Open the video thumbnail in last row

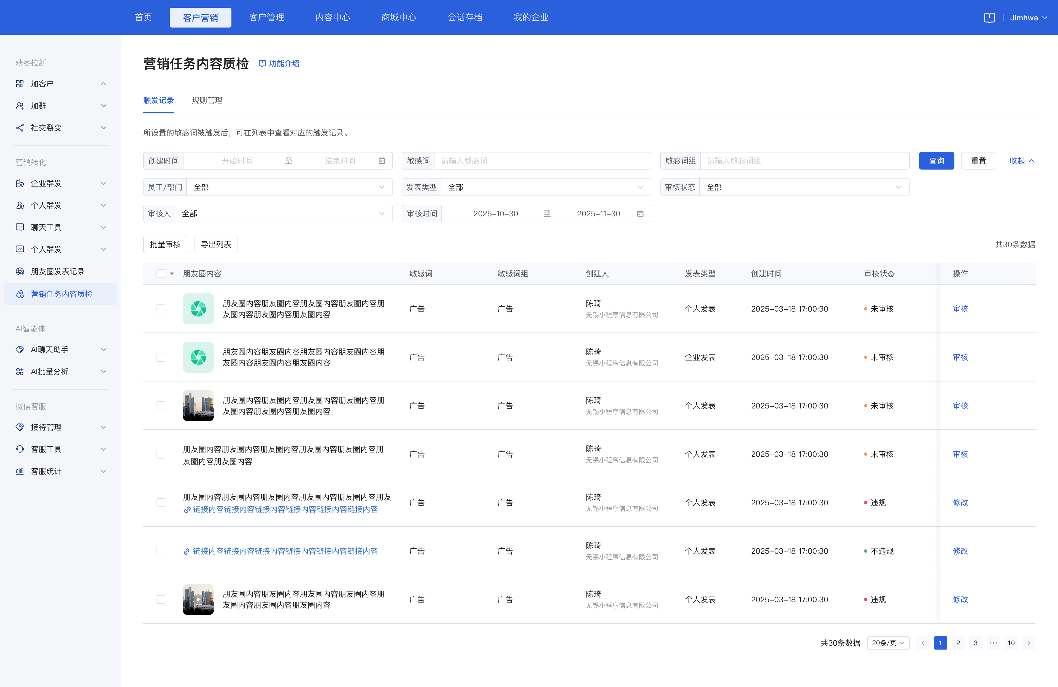(x=198, y=599)
